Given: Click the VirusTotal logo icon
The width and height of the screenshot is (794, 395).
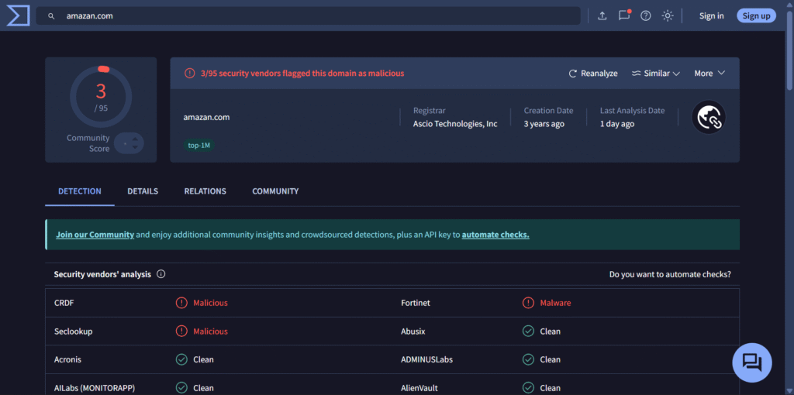Looking at the screenshot, I should pyautogui.click(x=18, y=15).
